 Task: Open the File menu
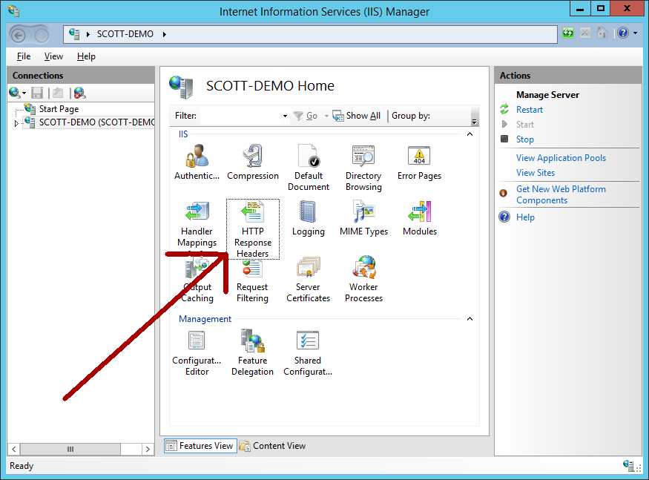24,56
